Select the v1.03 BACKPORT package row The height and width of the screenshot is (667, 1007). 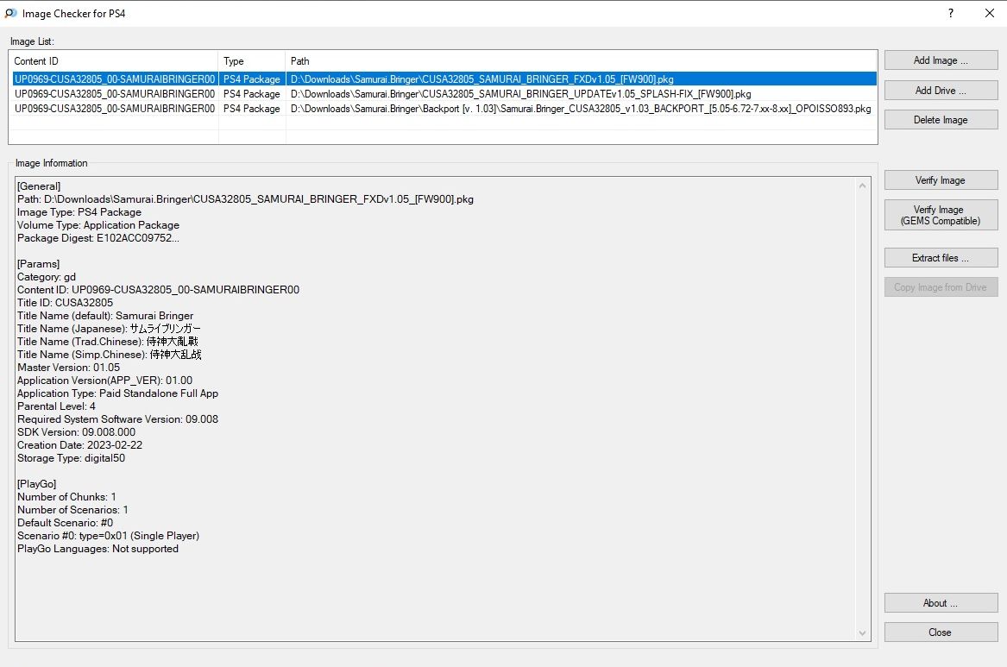[x=444, y=109]
